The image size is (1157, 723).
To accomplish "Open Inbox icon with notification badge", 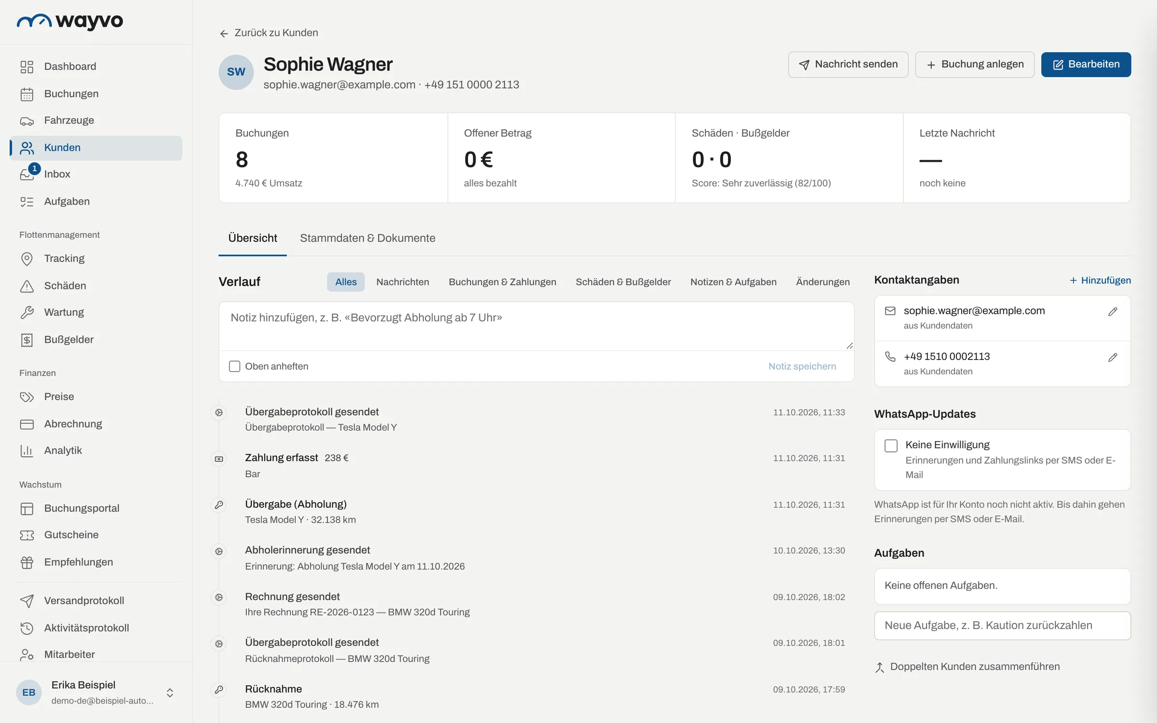I will point(27,174).
